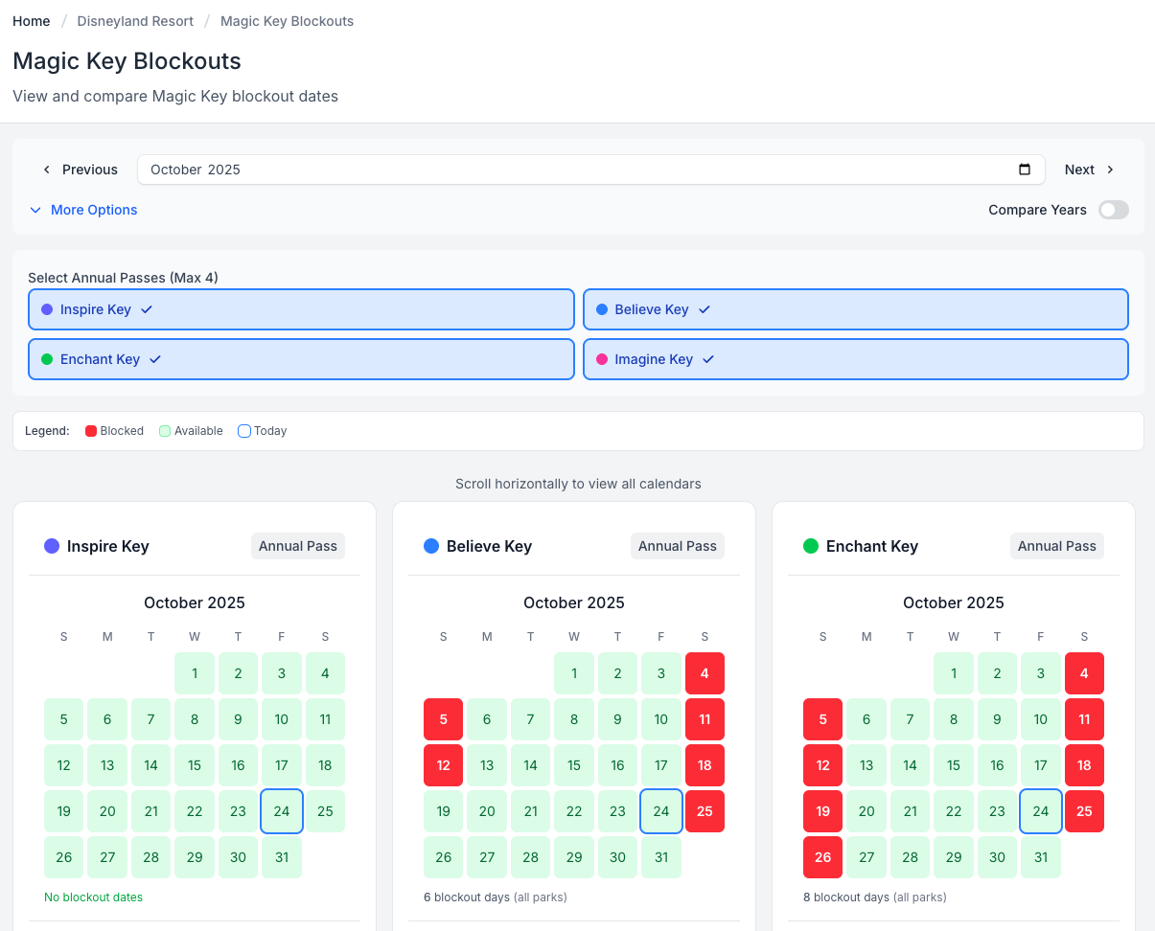Select blocked October 26 on Enchant Key calendar
Image resolution: width=1155 pixels, height=931 pixels.
point(822,857)
